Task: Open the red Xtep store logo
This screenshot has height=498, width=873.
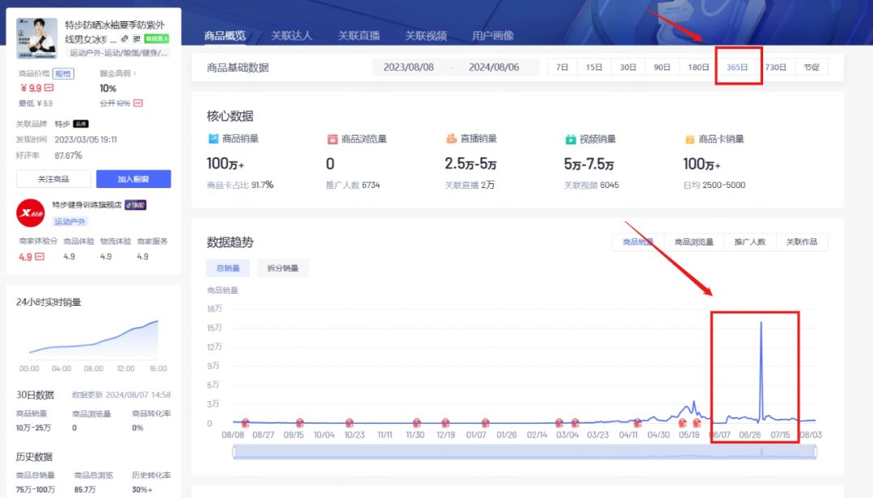Action: click(31, 213)
